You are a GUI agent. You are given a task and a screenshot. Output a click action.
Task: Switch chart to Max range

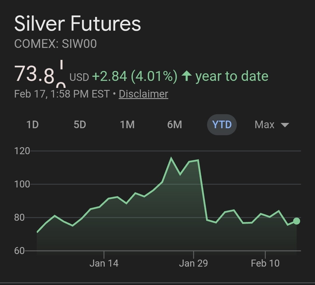(264, 125)
